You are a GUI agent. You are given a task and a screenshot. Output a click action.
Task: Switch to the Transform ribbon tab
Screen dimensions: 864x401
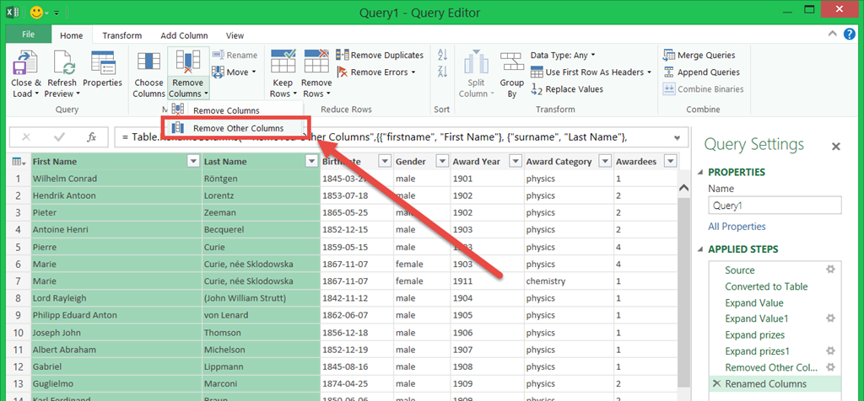(122, 35)
